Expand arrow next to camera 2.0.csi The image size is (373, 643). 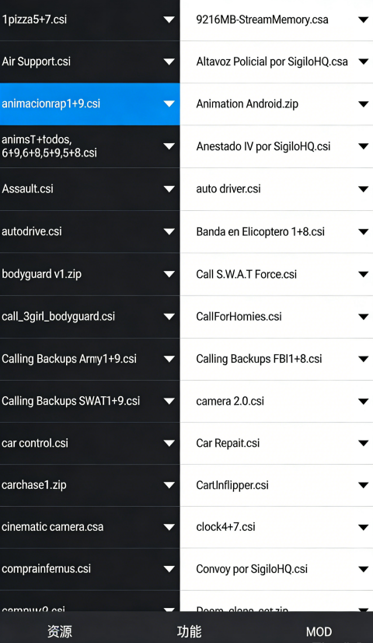point(363,401)
